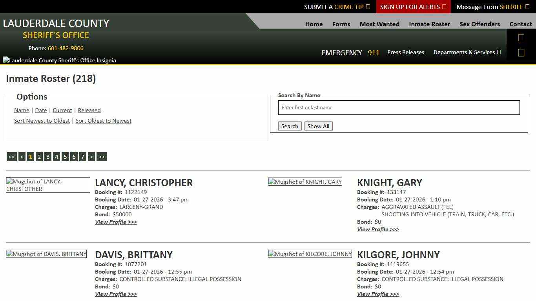
Task: Click the Enter first or last name field
Action: point(399,107)
